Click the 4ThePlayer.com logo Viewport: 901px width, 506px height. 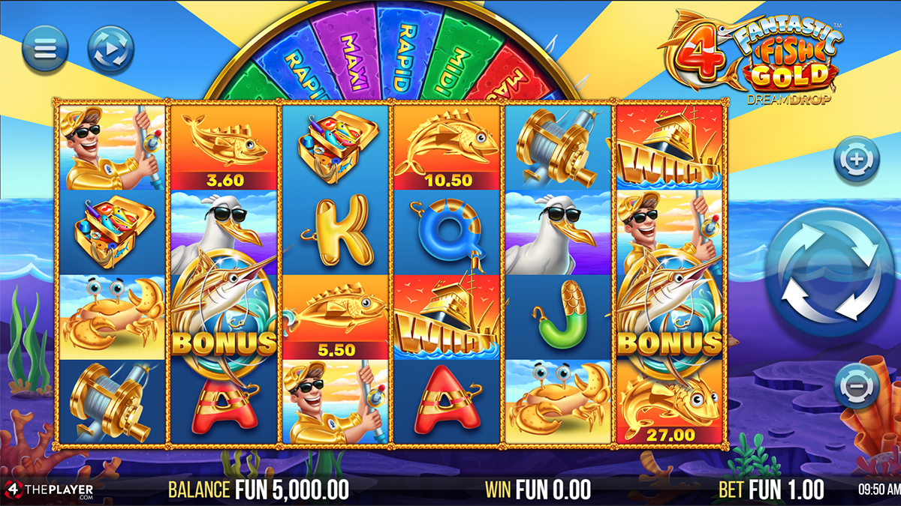tap(50, 490)
